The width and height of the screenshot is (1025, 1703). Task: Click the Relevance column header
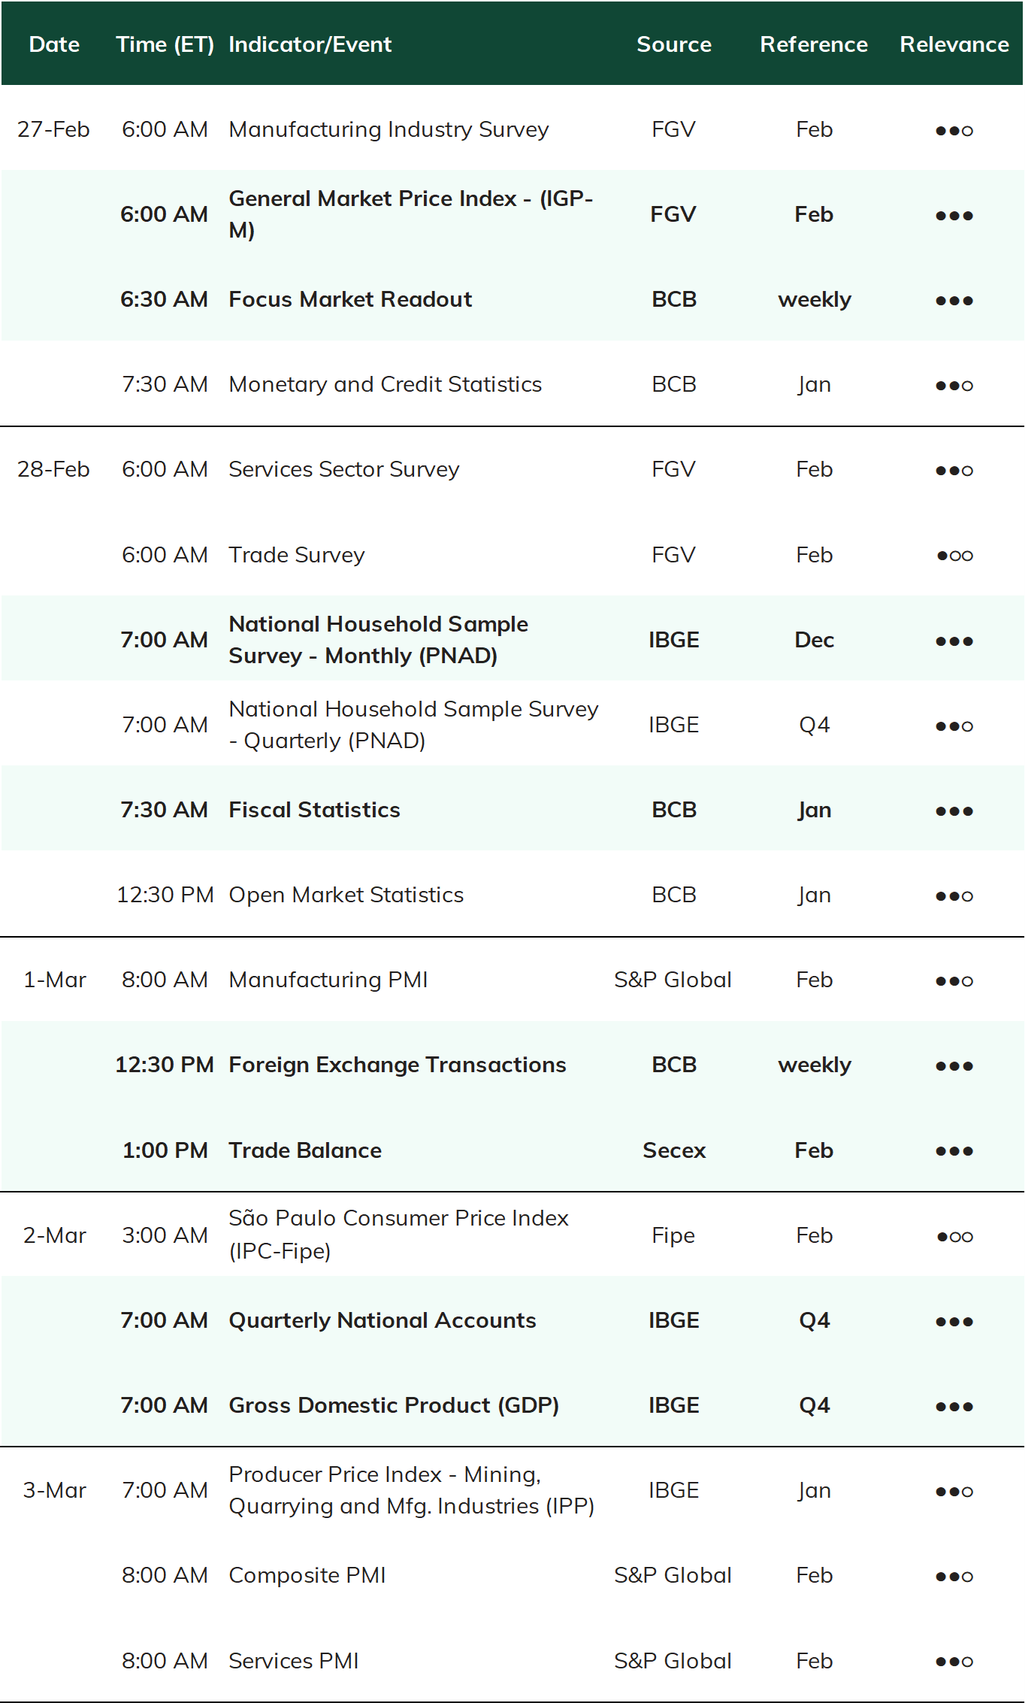click(x=954, y=44)
